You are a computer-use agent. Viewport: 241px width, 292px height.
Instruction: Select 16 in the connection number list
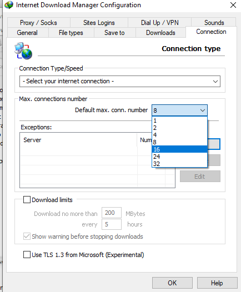tap(179, 149)
